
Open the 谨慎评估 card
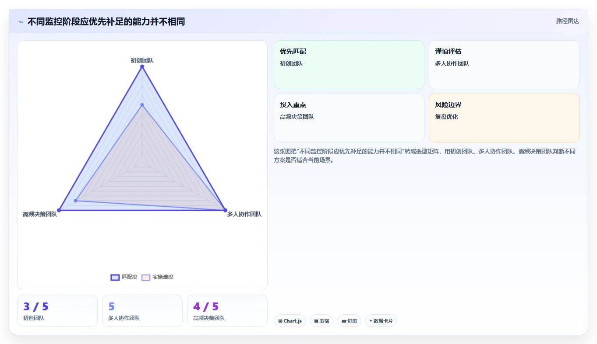tap(504, 65)
